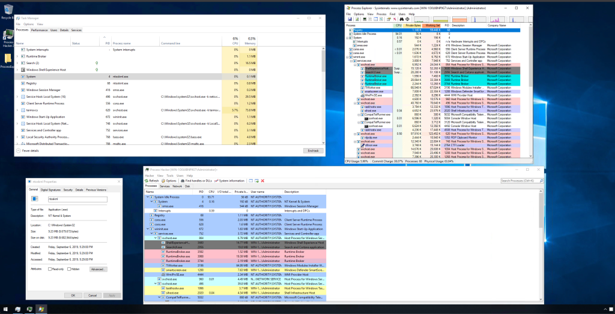The image size is (615, 314).
Task: Click the Save icon in Process Explorer toolbar
Action: (x=350, y=19)
